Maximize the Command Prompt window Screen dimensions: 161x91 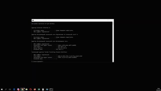pyautogui.click(x=108, y=20)
